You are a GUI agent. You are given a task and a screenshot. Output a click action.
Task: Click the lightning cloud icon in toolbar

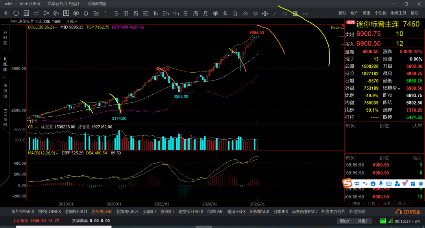click(x=76, y=13)
